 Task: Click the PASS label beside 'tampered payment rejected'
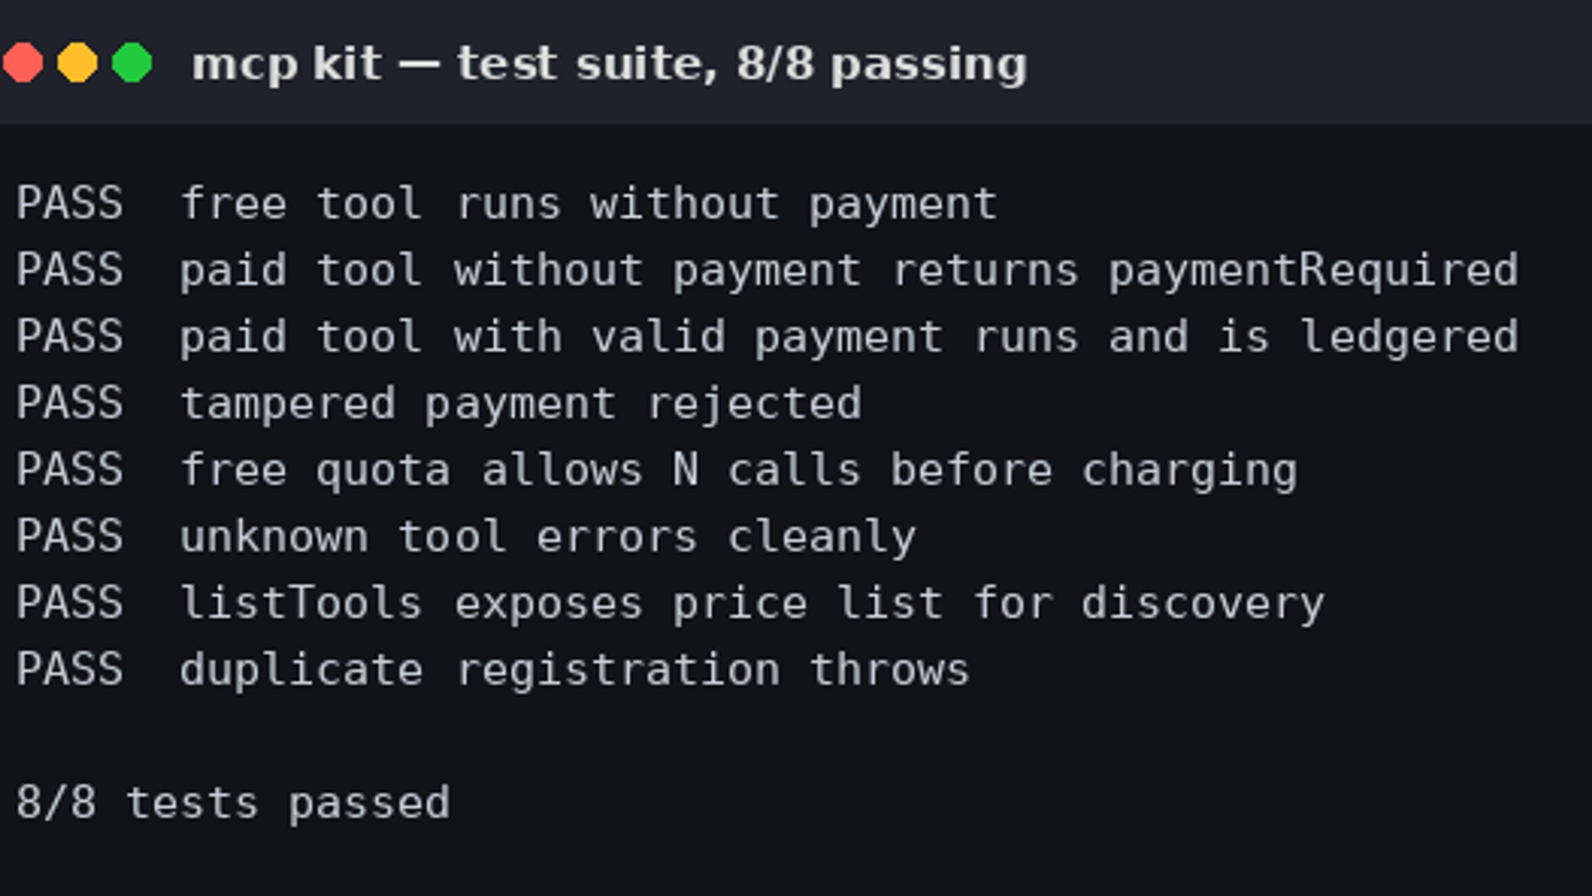(70, 404)
